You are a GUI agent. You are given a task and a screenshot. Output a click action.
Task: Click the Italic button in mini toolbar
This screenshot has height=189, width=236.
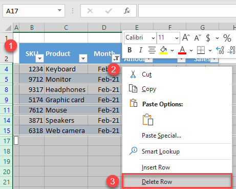pos(140,50)
